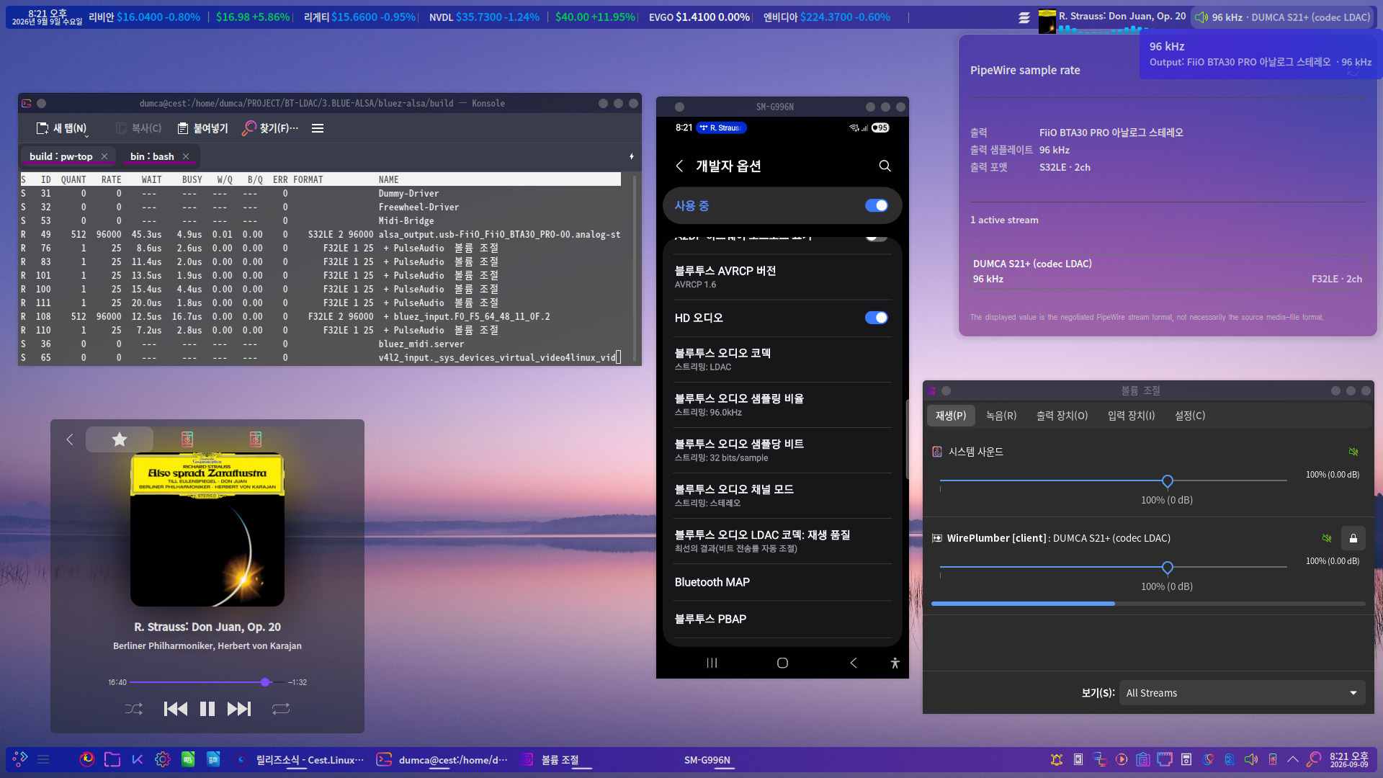Switch to the 녹음(R) tab
Screen dimensions: 1383x778
point(1001,416)
